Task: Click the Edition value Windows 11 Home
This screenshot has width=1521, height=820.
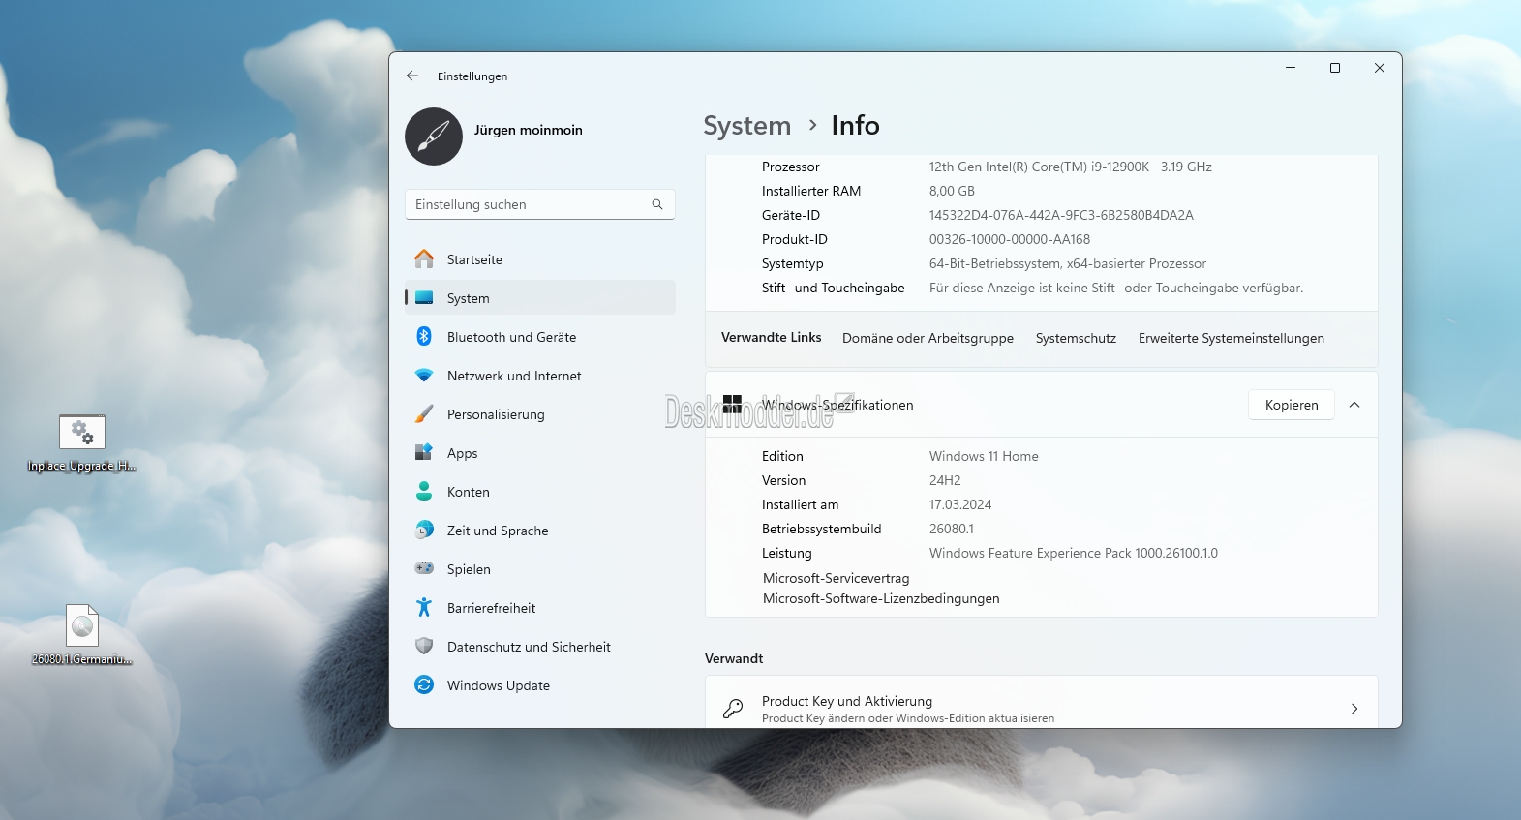Action: pos(984,456)
